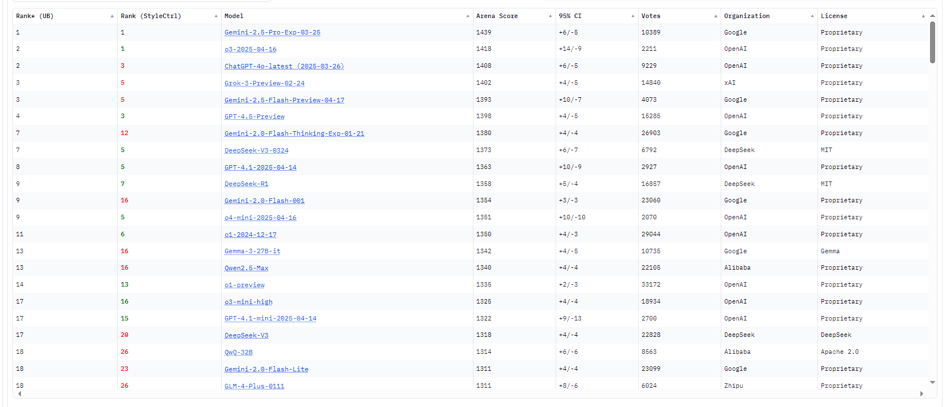This screenshot has height=407, width=947.
Task: Click the sort arrow in Rank (UB) header
Action: 112,16
